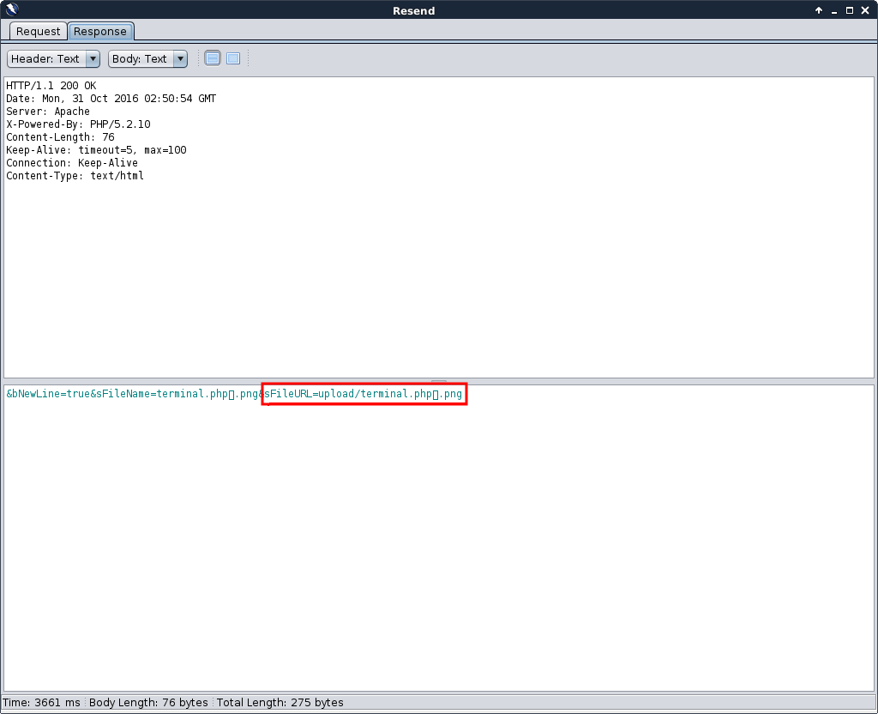Toggle the split header/body view icon
878x714 pixels.
coord(213,58)
